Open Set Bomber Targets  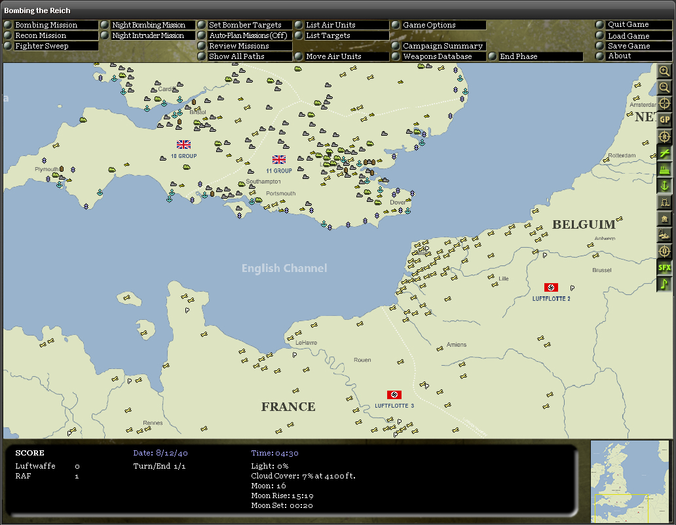click(245, 25)
